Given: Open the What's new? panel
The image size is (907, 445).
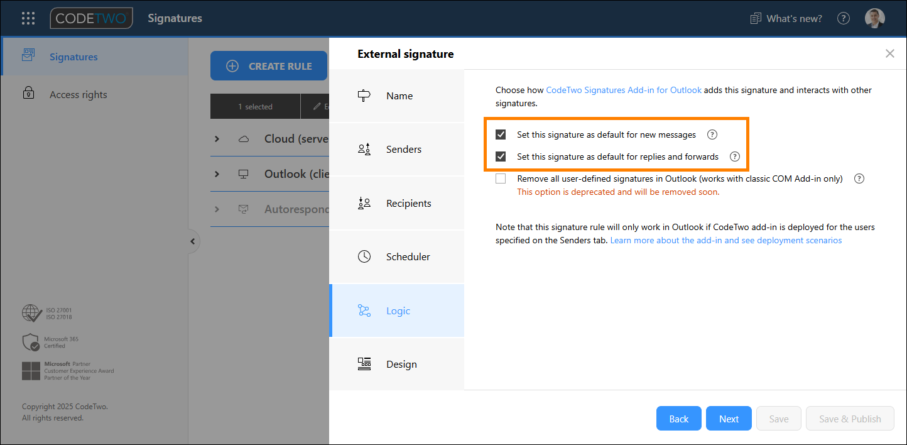Looking at the screenshot, I should coord(786,18).
